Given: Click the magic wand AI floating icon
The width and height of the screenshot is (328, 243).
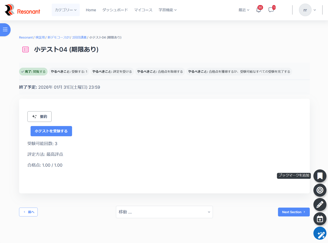Looking at the screenshot, I should pyautogui.click(x=320, y=233).
